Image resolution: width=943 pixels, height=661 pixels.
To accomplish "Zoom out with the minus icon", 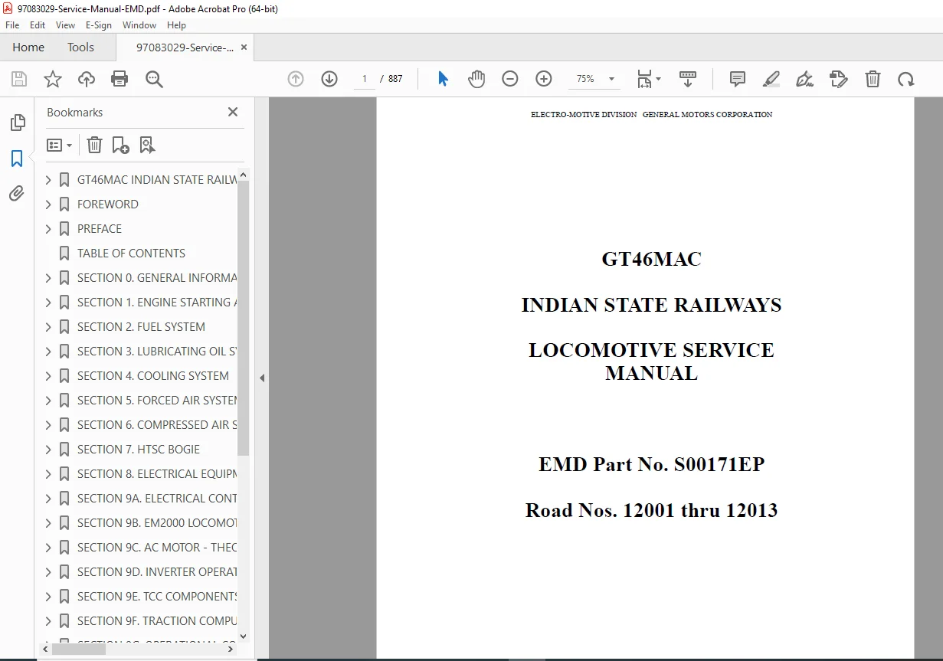I will pyautogui.click(x=510, y=79).
